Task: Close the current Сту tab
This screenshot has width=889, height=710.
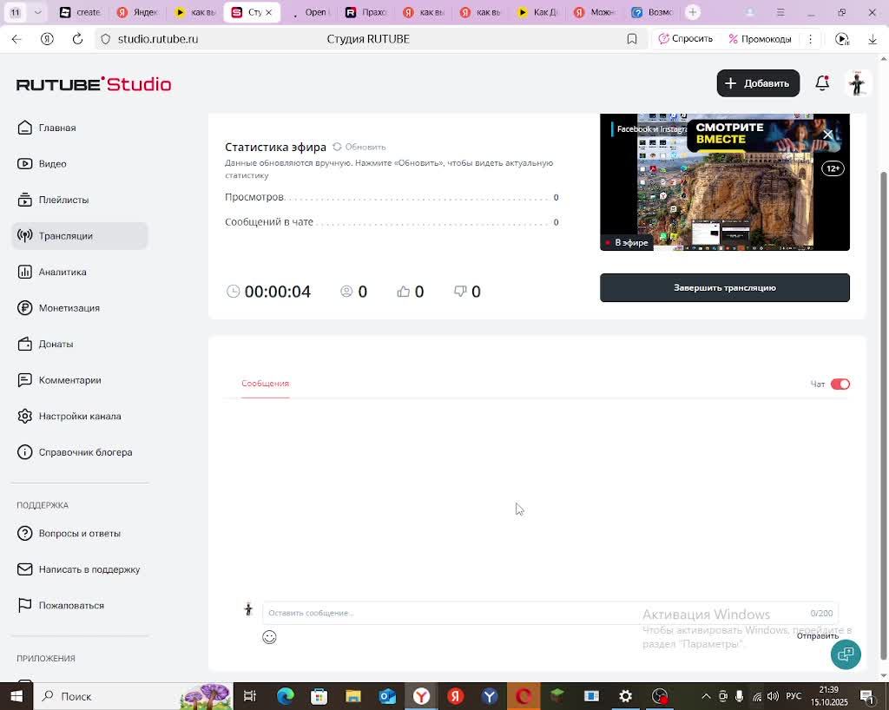Action: [269, 12]
